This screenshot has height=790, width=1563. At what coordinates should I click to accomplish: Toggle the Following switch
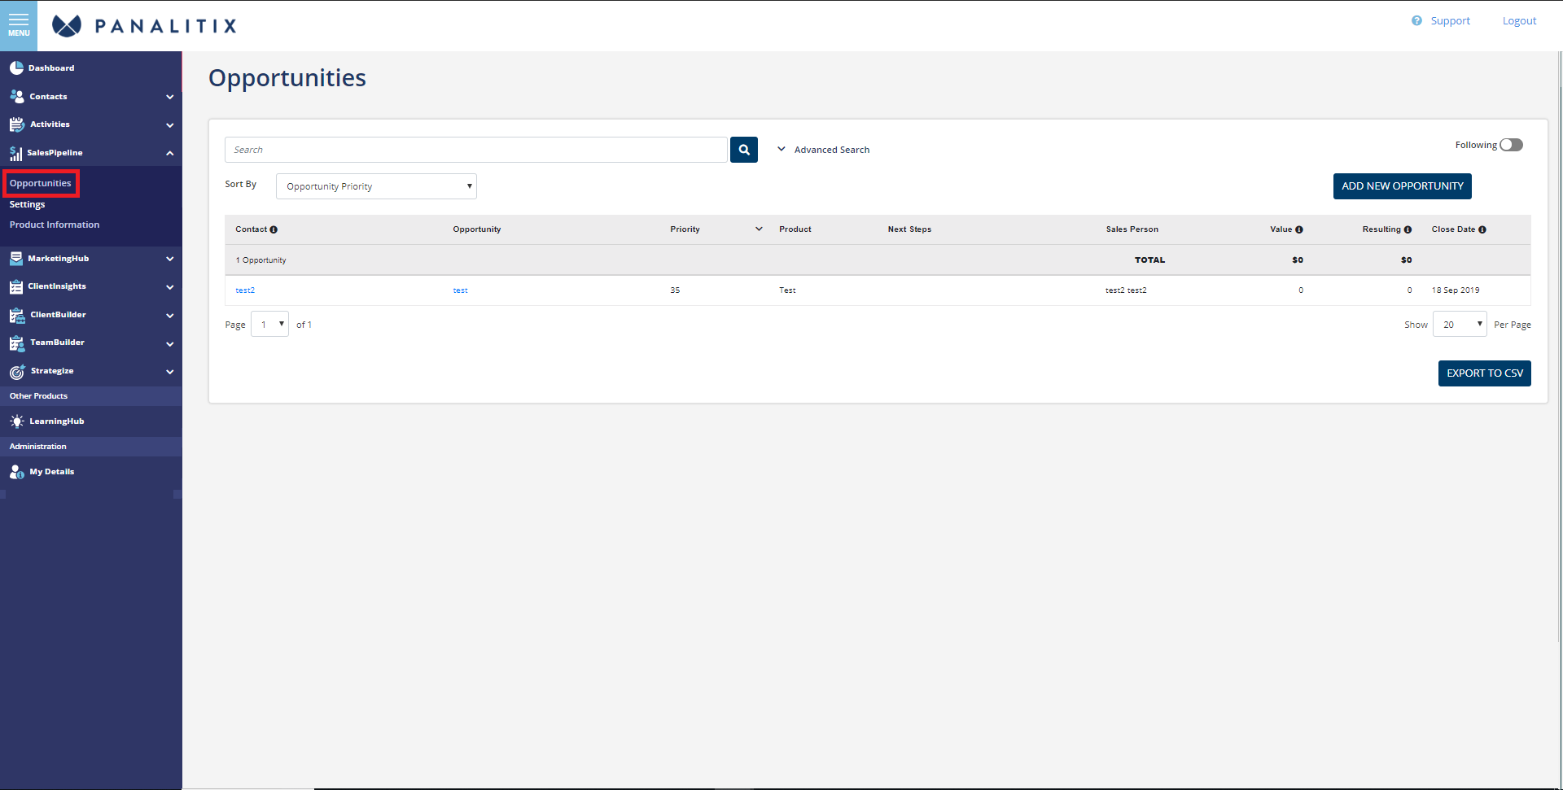tap(1511, 145)
